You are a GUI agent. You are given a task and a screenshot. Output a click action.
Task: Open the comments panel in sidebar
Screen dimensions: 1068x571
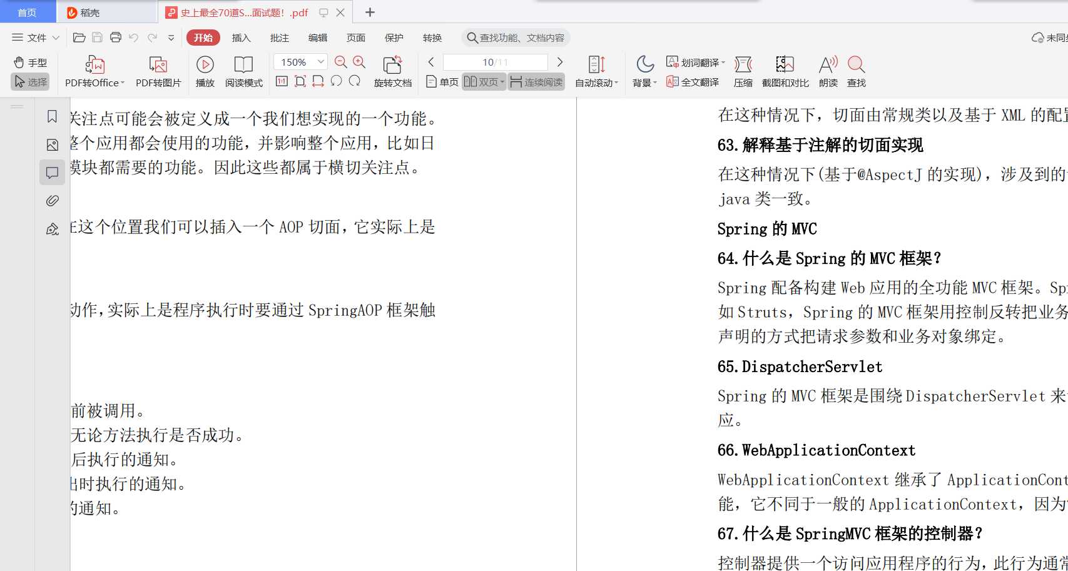53,173
